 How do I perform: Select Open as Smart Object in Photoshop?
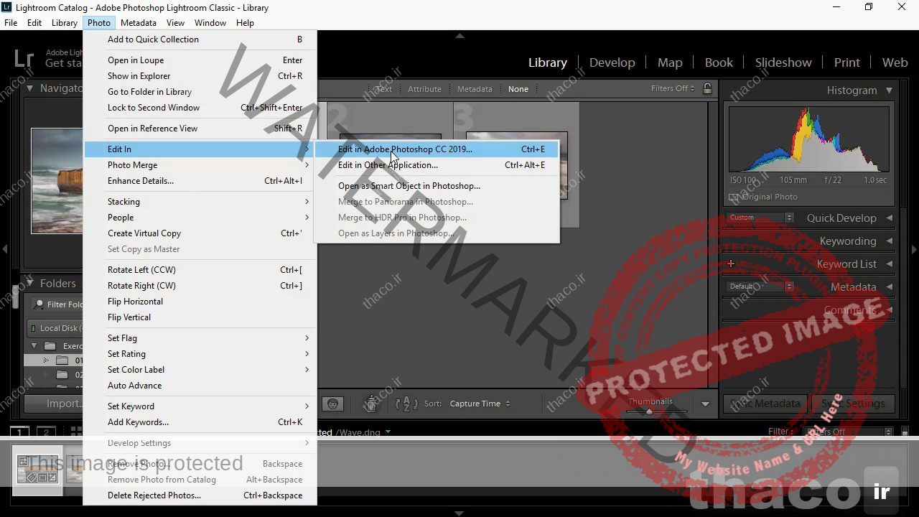(x=437, y=186)
